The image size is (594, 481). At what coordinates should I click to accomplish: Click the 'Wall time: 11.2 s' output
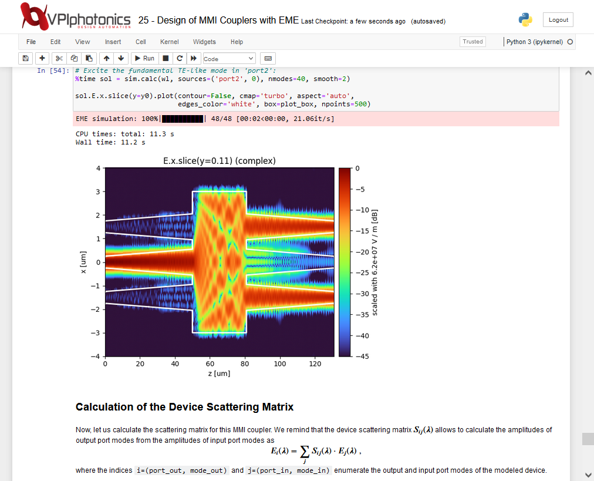[110, 142]
